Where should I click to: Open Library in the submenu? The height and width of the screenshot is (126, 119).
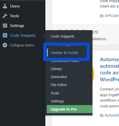coord(56,69)
